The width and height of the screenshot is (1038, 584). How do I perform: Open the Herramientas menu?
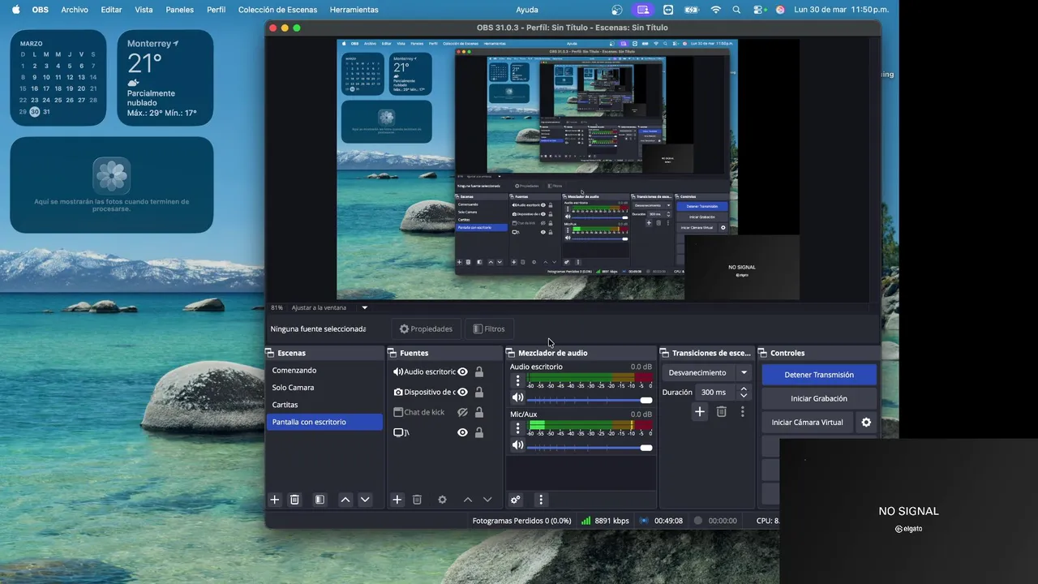(x=354, y=10)
